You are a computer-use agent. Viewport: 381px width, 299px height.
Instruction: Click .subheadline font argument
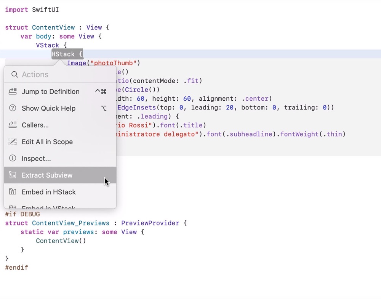249,134
